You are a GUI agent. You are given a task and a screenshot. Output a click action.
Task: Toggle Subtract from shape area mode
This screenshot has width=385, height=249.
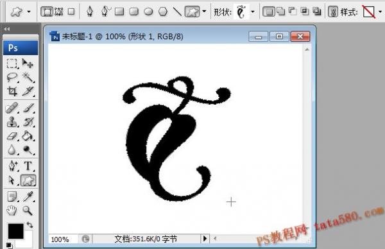coord(293,12)
